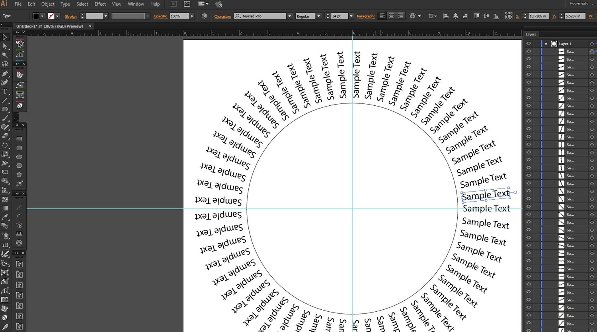Collapse the Layer 1 disclosure triangle
597x332 pixels.
(546, 44)
